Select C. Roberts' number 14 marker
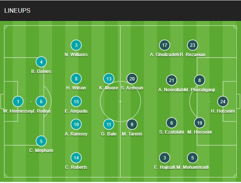Screen dimensions: 241x183 [76, 158]
